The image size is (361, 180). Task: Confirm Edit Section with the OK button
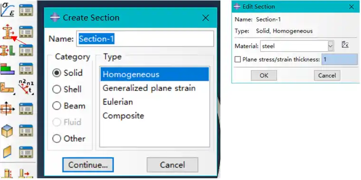264,75
